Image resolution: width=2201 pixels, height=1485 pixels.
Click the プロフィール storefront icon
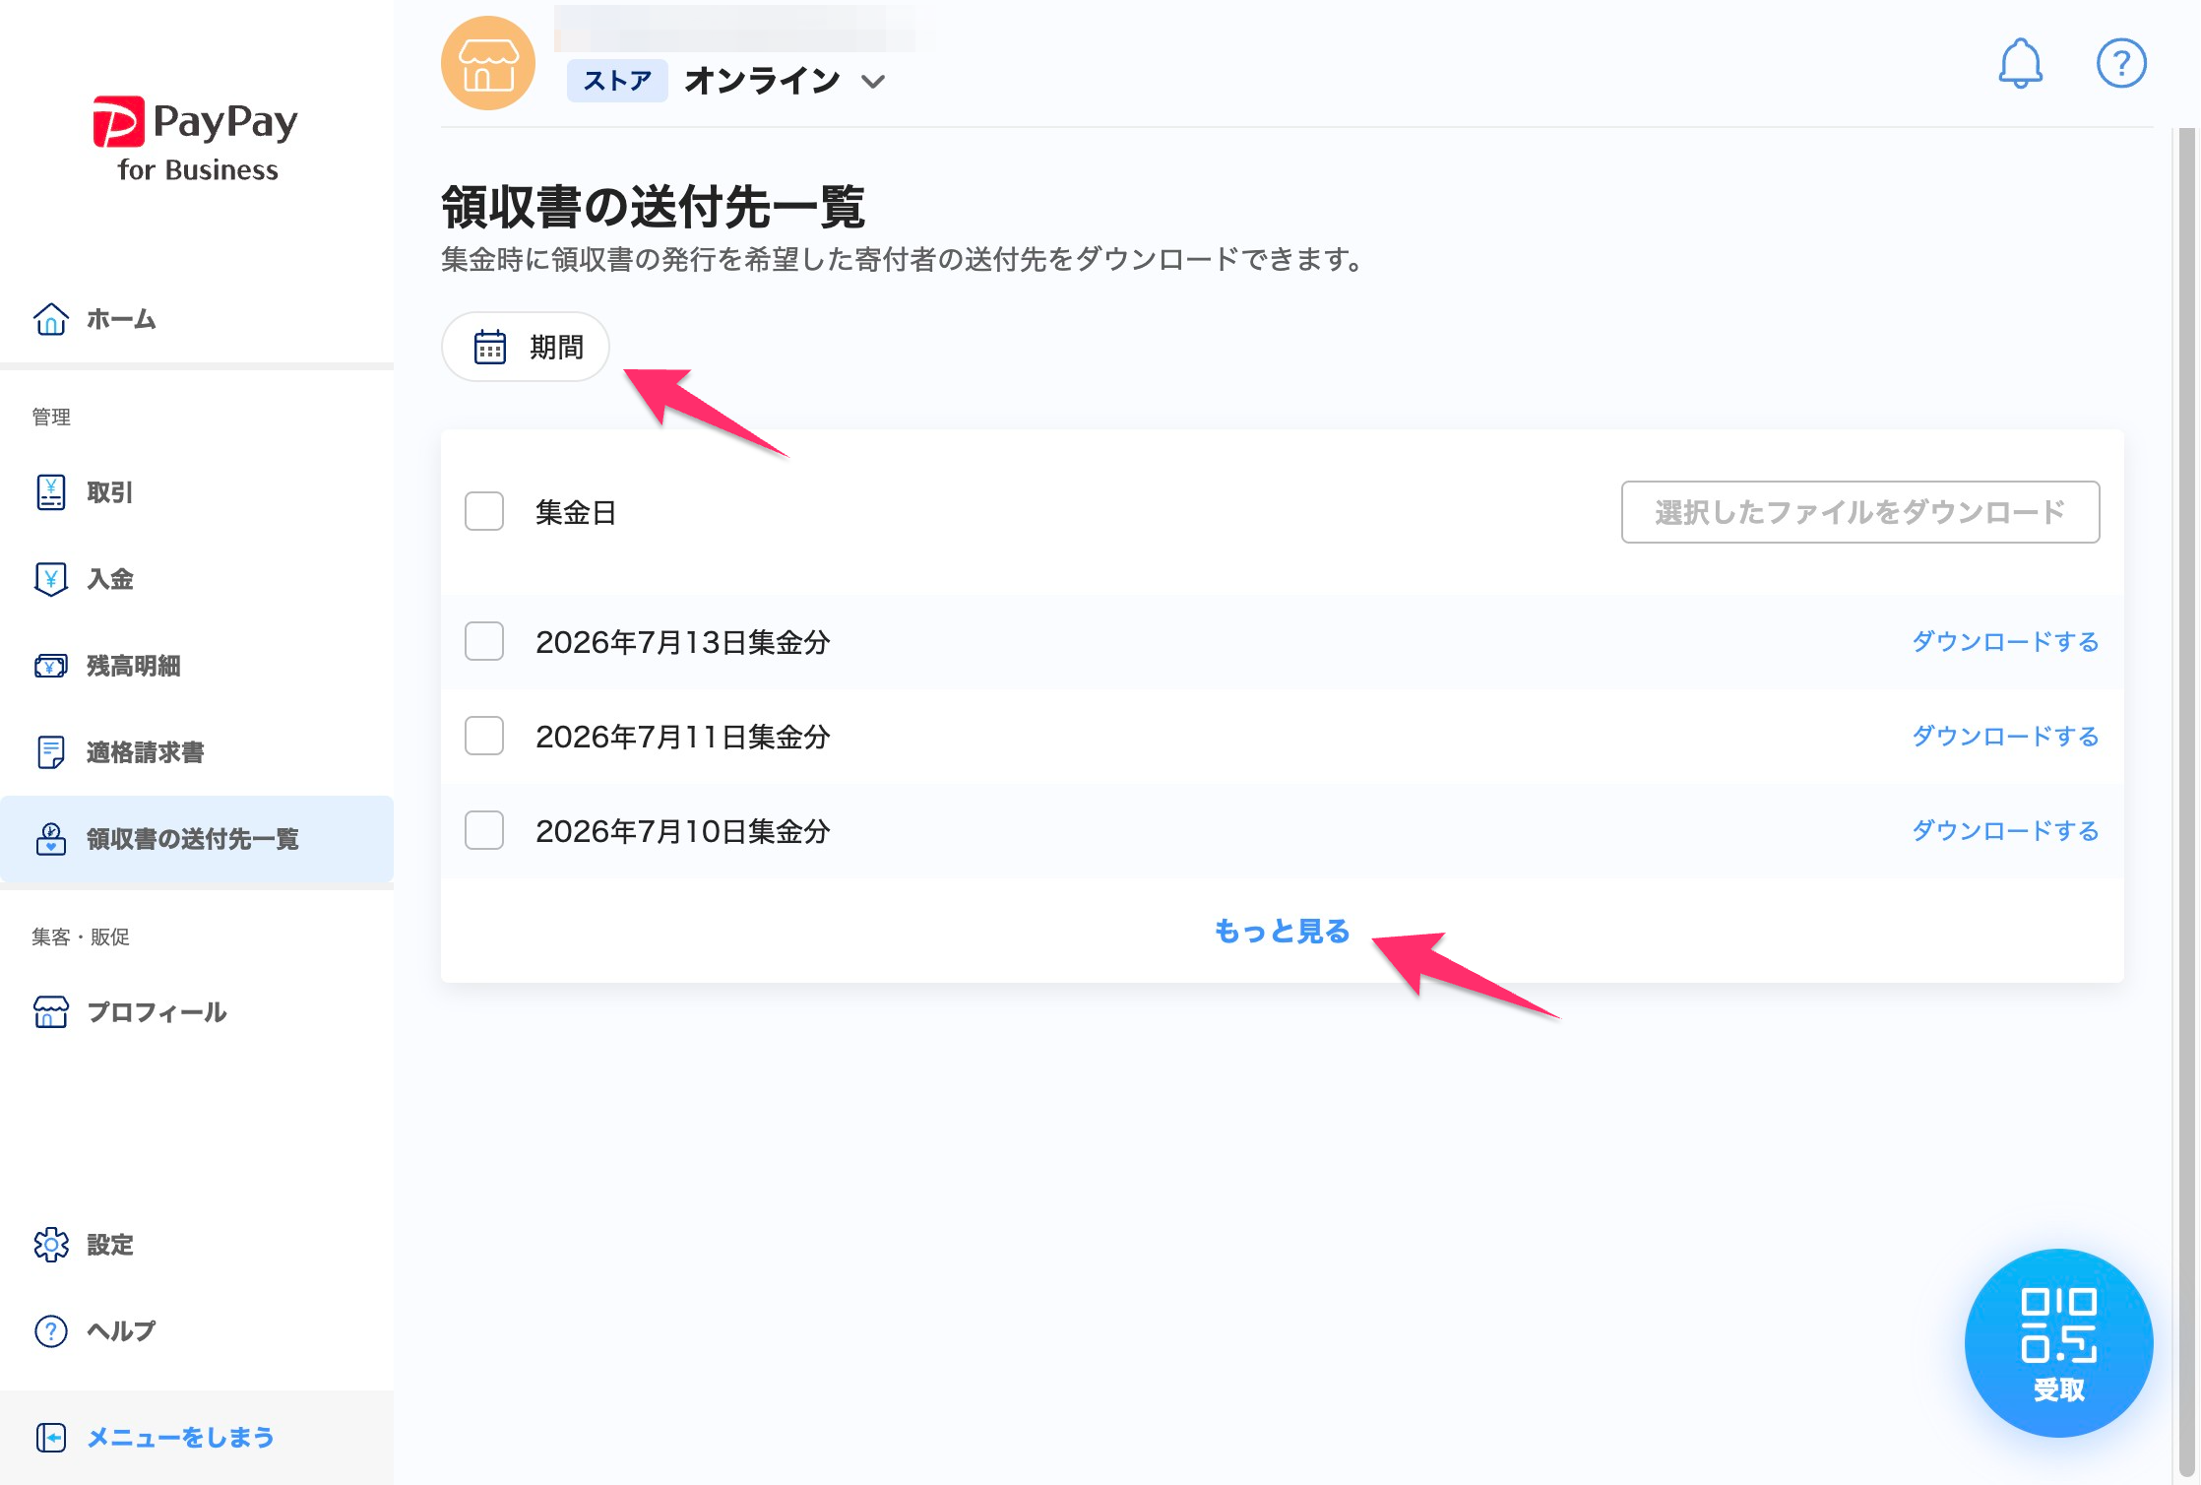click(51, 1012)
